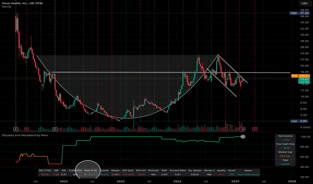The image size is (313, 184).
Task: Click the 2026 label on the time axis
Action: pos(292,181)
